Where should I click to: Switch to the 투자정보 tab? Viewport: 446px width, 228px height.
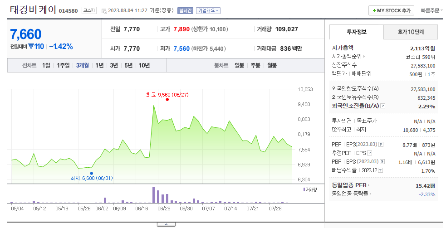click(357, 32)
